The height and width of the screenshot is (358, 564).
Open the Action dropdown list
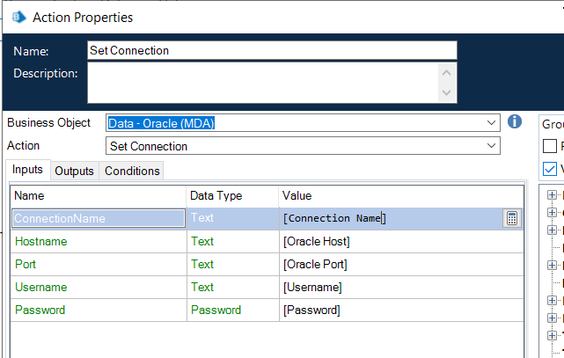490,146
